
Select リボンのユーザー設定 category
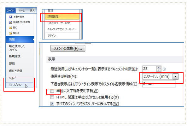click(59, 23)
